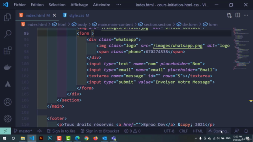
Task: Open the Explorer panel in the activity bar
Action: pos(8,17)
